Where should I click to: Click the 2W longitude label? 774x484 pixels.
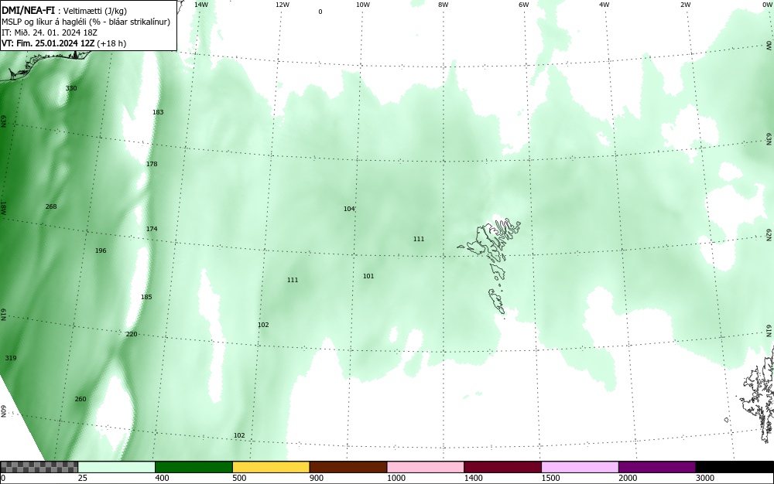pyautogui.click(x=685, y=5)
